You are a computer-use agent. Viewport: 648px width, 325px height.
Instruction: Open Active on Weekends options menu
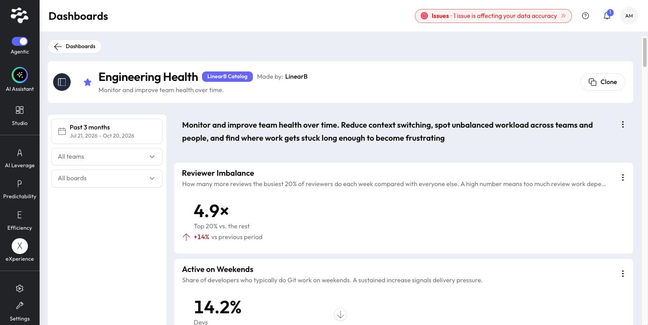(623, 274)
